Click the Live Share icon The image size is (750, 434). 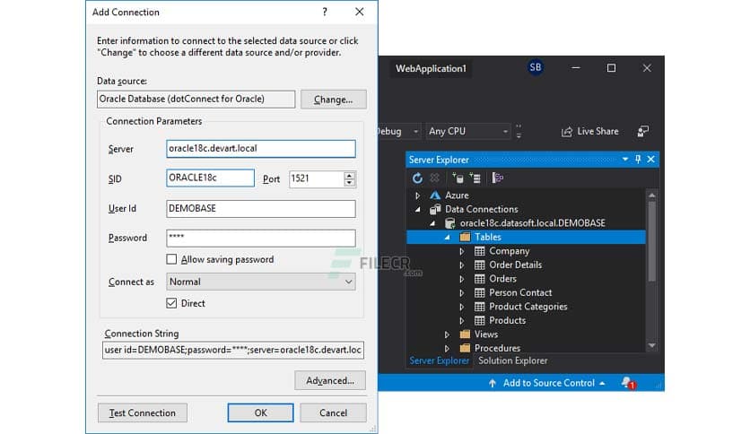567,132
